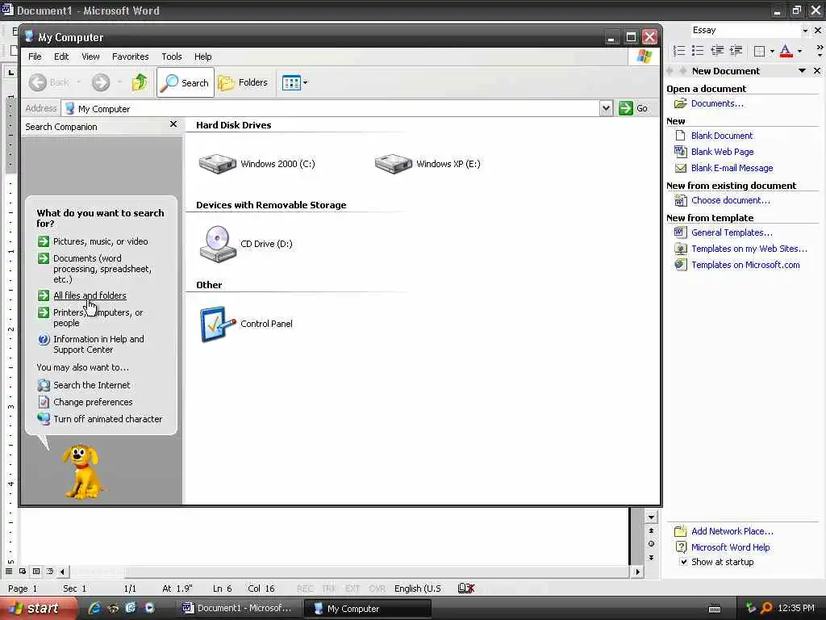Open the Borders dropdown arrow
Image resolution: width=826 pixels, height=620 pixels.
click(772, 51)
